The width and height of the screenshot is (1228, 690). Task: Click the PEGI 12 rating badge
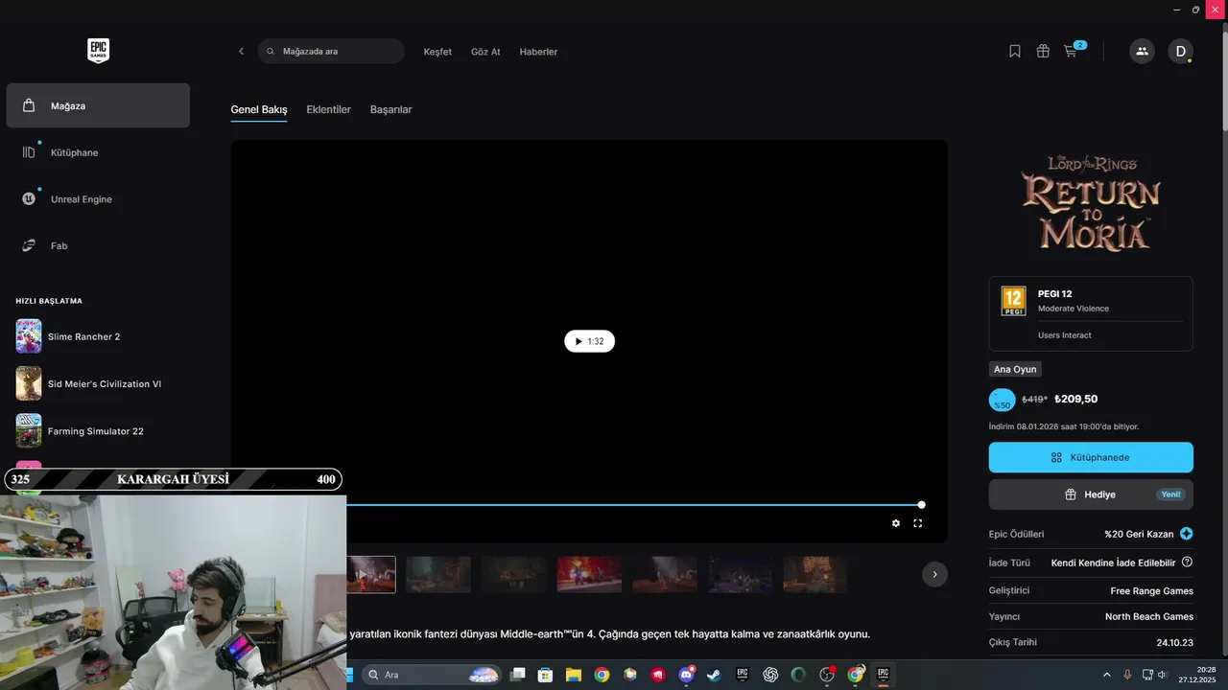[x=1013, y=301]
